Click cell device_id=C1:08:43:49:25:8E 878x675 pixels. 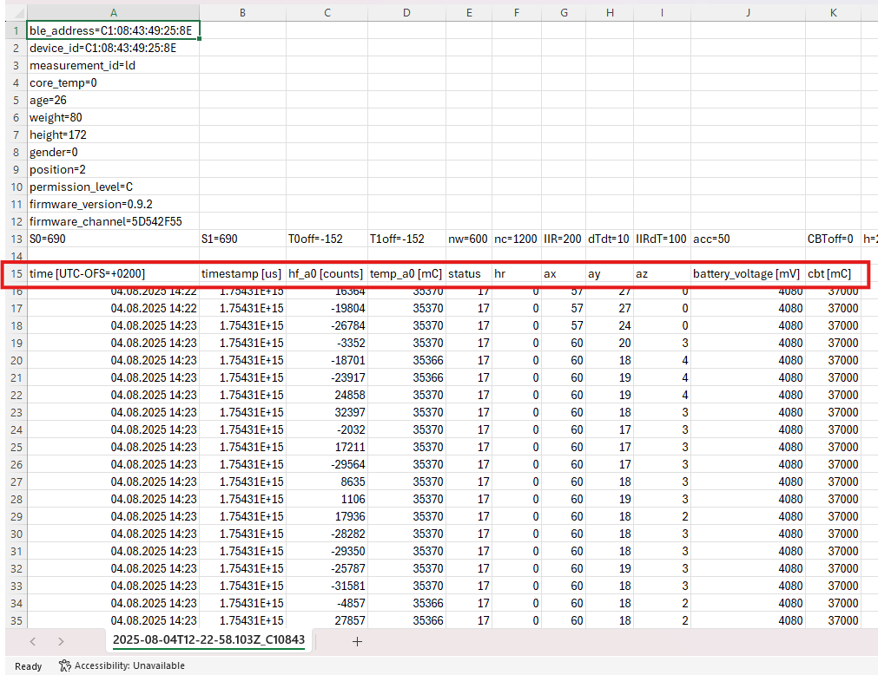coord(113,48)
